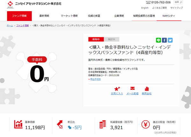Viewport: 191px width, 137px height.
Task: Click the 3,921 net assets value
Action: pyautogui.click(x=117, y=128)
